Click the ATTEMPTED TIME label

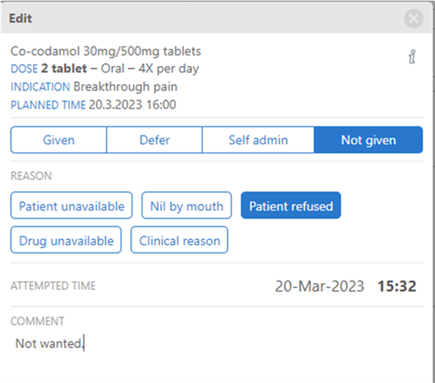click(x=53, y=286)
